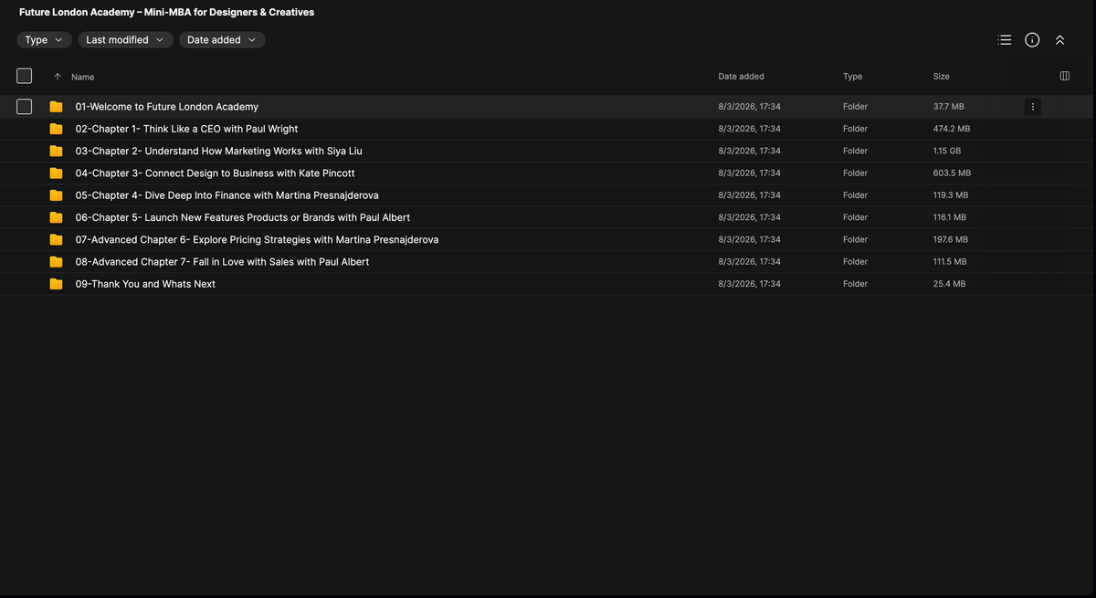Viewport: 1096px width, 598px height.
Task: Tick the select-all checkbox in header
Action: tap(25, 76)
